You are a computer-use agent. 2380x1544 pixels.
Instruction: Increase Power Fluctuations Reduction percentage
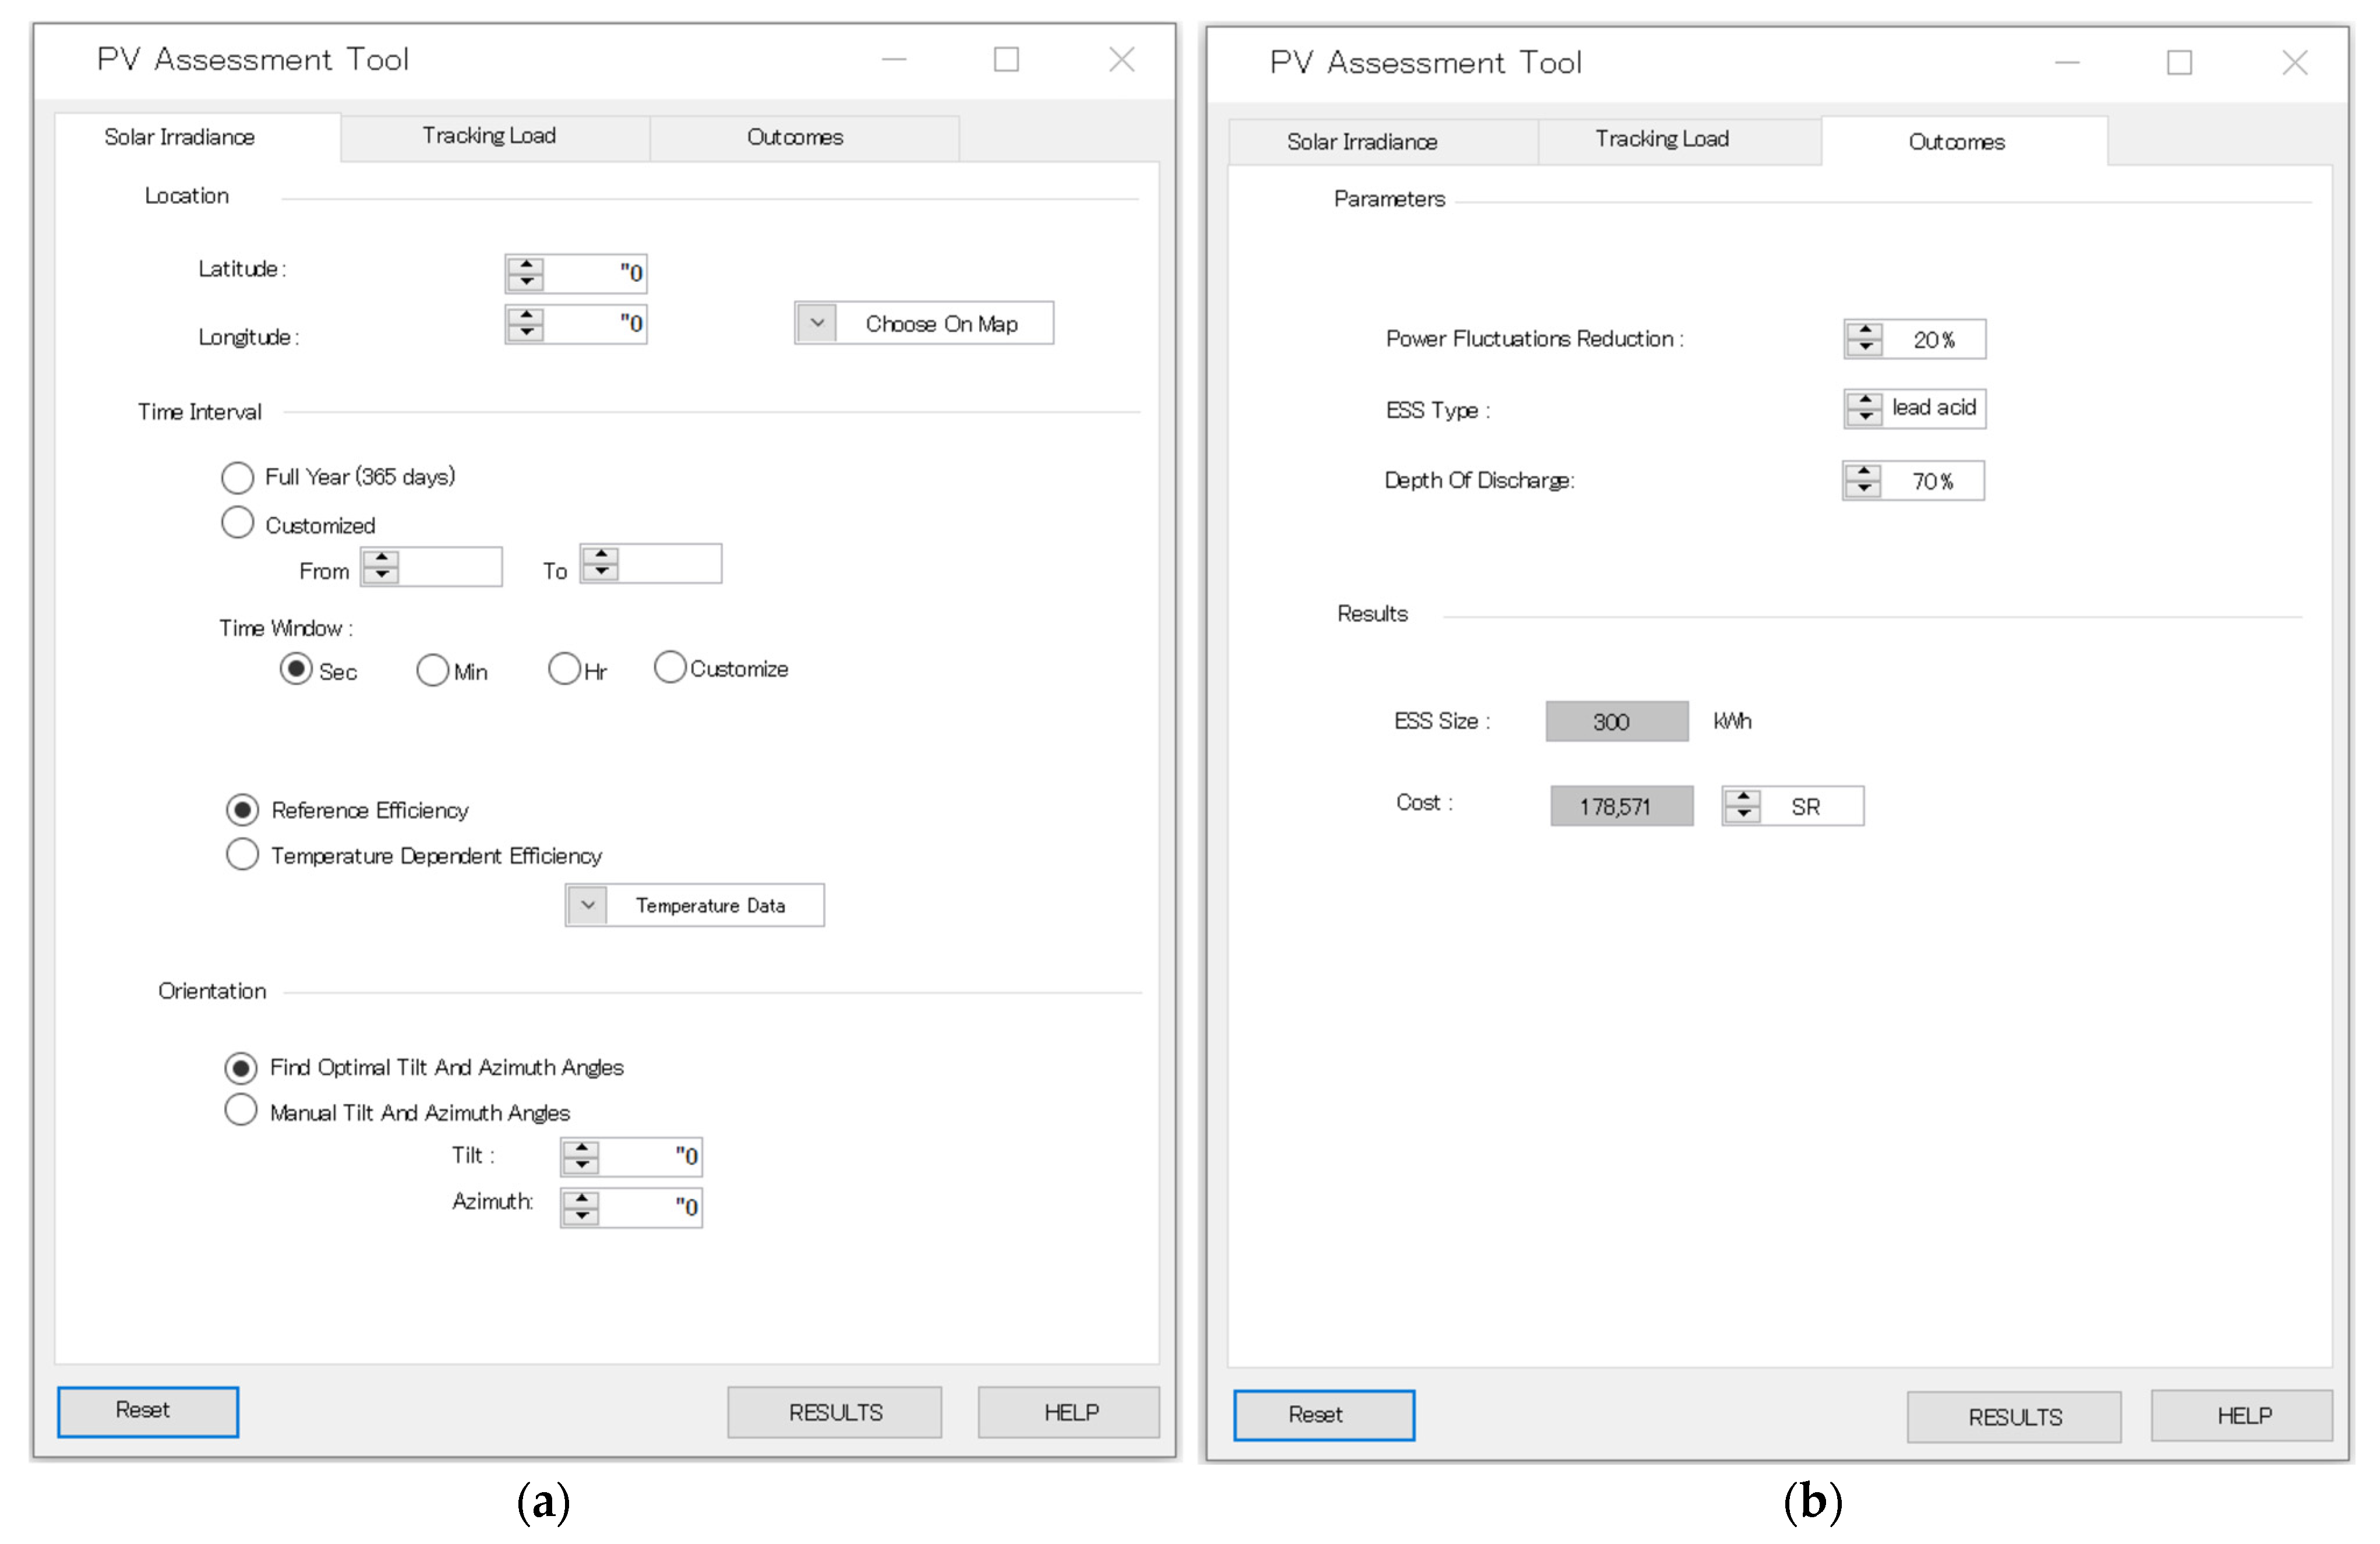pyautogui.click(x=1865, y=331)
